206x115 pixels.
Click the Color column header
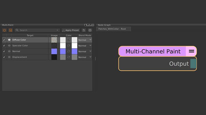tap(69, 35)
